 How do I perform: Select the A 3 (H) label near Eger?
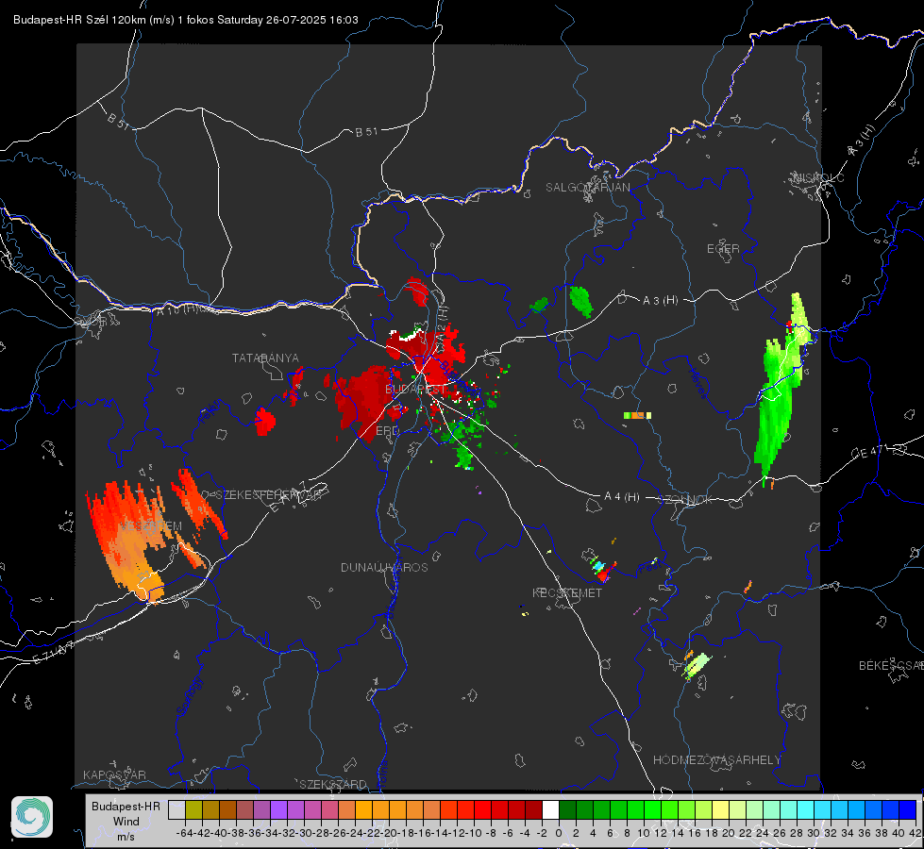(x=660, y=300)
